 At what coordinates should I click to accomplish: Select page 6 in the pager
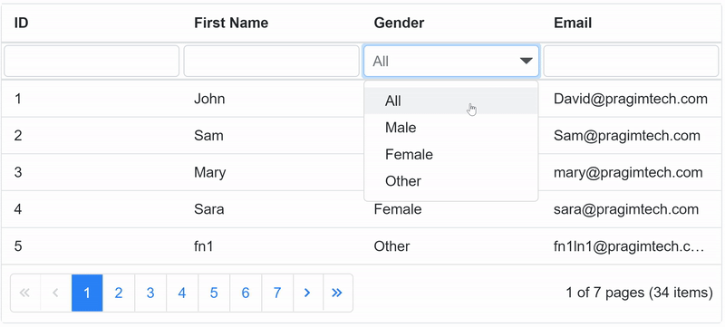(246, 293)
